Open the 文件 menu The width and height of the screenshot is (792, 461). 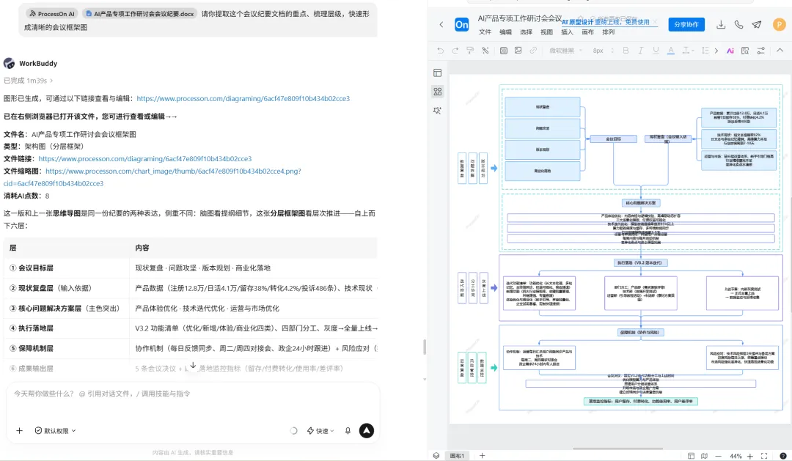tap(485, 32)
